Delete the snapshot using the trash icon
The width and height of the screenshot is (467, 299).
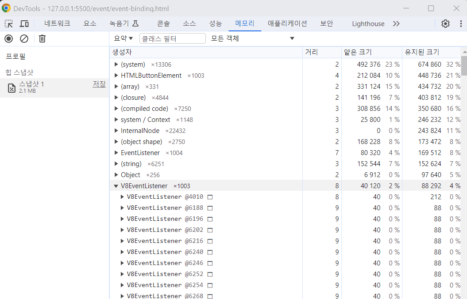pyautogui.click(x=42, y=38)
